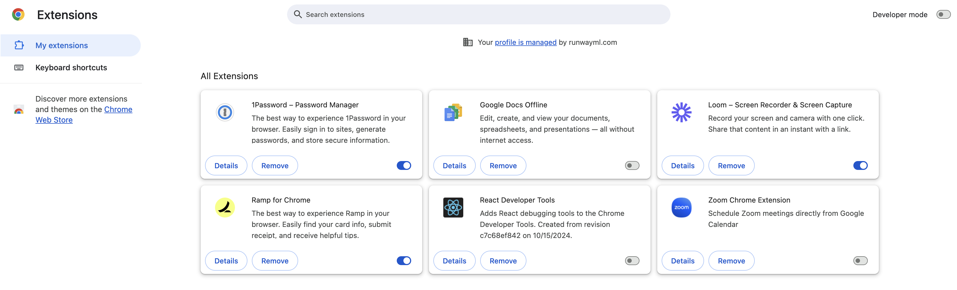
Task: Remove Ramp for Chrome extension
Action: (275, 261)
